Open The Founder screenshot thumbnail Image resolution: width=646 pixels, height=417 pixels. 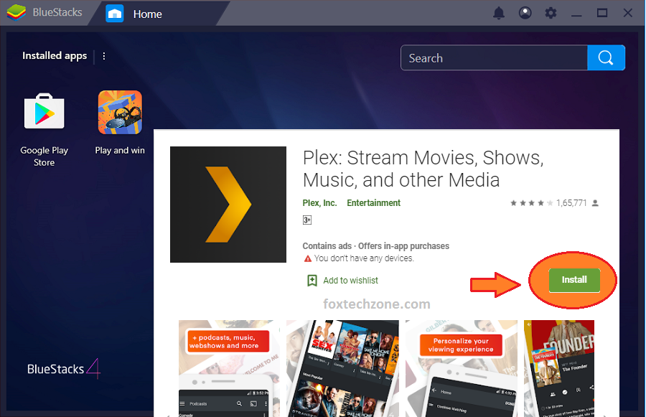click(x=559, y=368)
